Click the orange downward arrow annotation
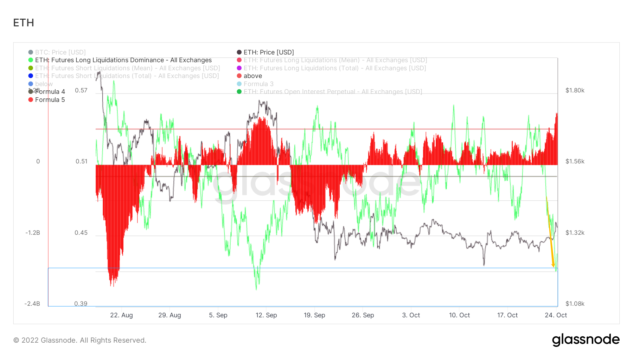 tap(550, 232)
